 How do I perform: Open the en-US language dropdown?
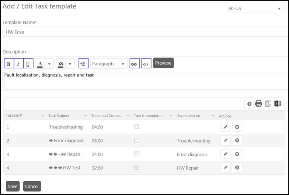pos(255,8)
